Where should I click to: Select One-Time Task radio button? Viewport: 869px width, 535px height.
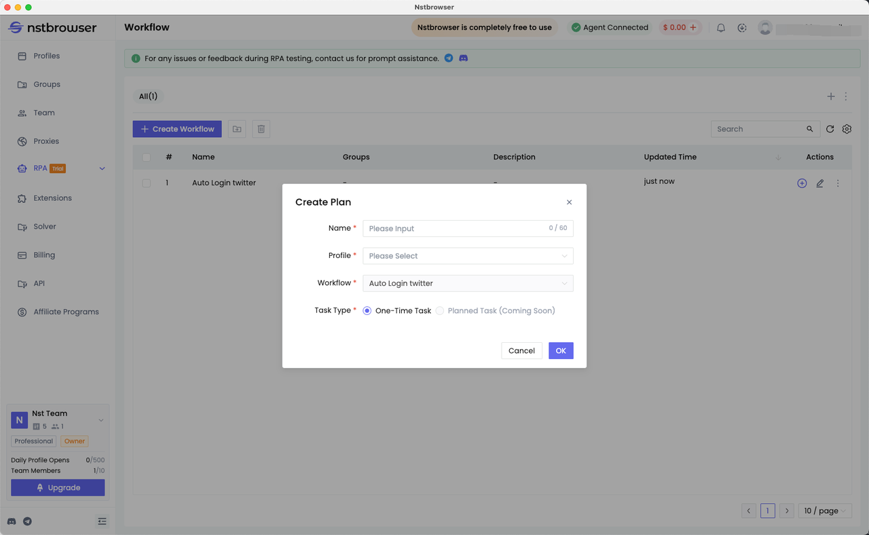[x=367, y=310]
